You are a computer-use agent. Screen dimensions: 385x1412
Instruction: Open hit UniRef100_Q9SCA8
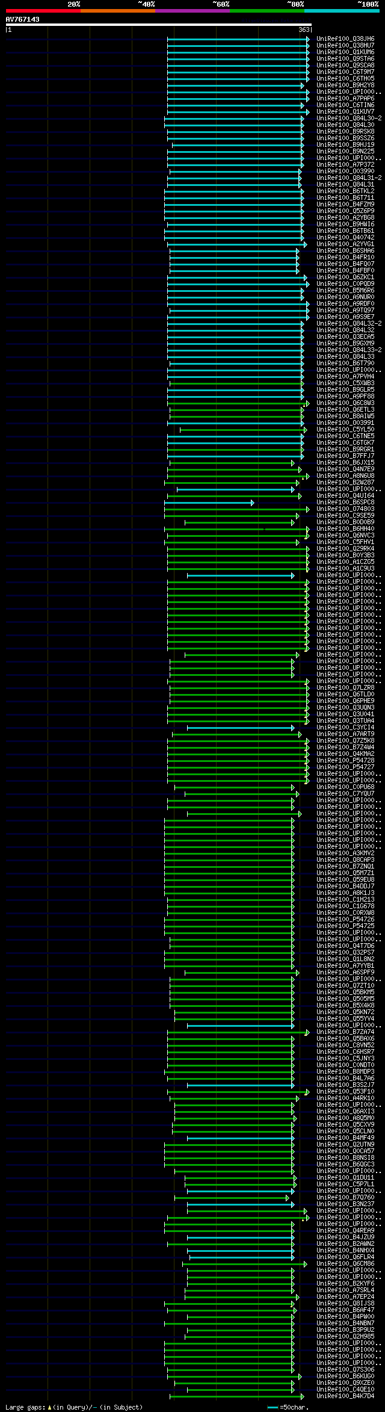[345, 66]
